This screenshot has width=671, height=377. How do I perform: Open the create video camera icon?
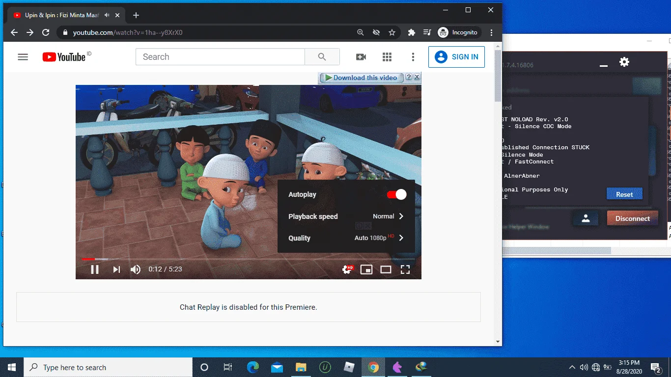(361, 57)
